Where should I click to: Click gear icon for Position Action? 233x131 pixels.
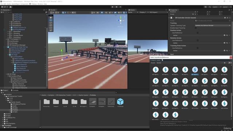tap(224, 35)
